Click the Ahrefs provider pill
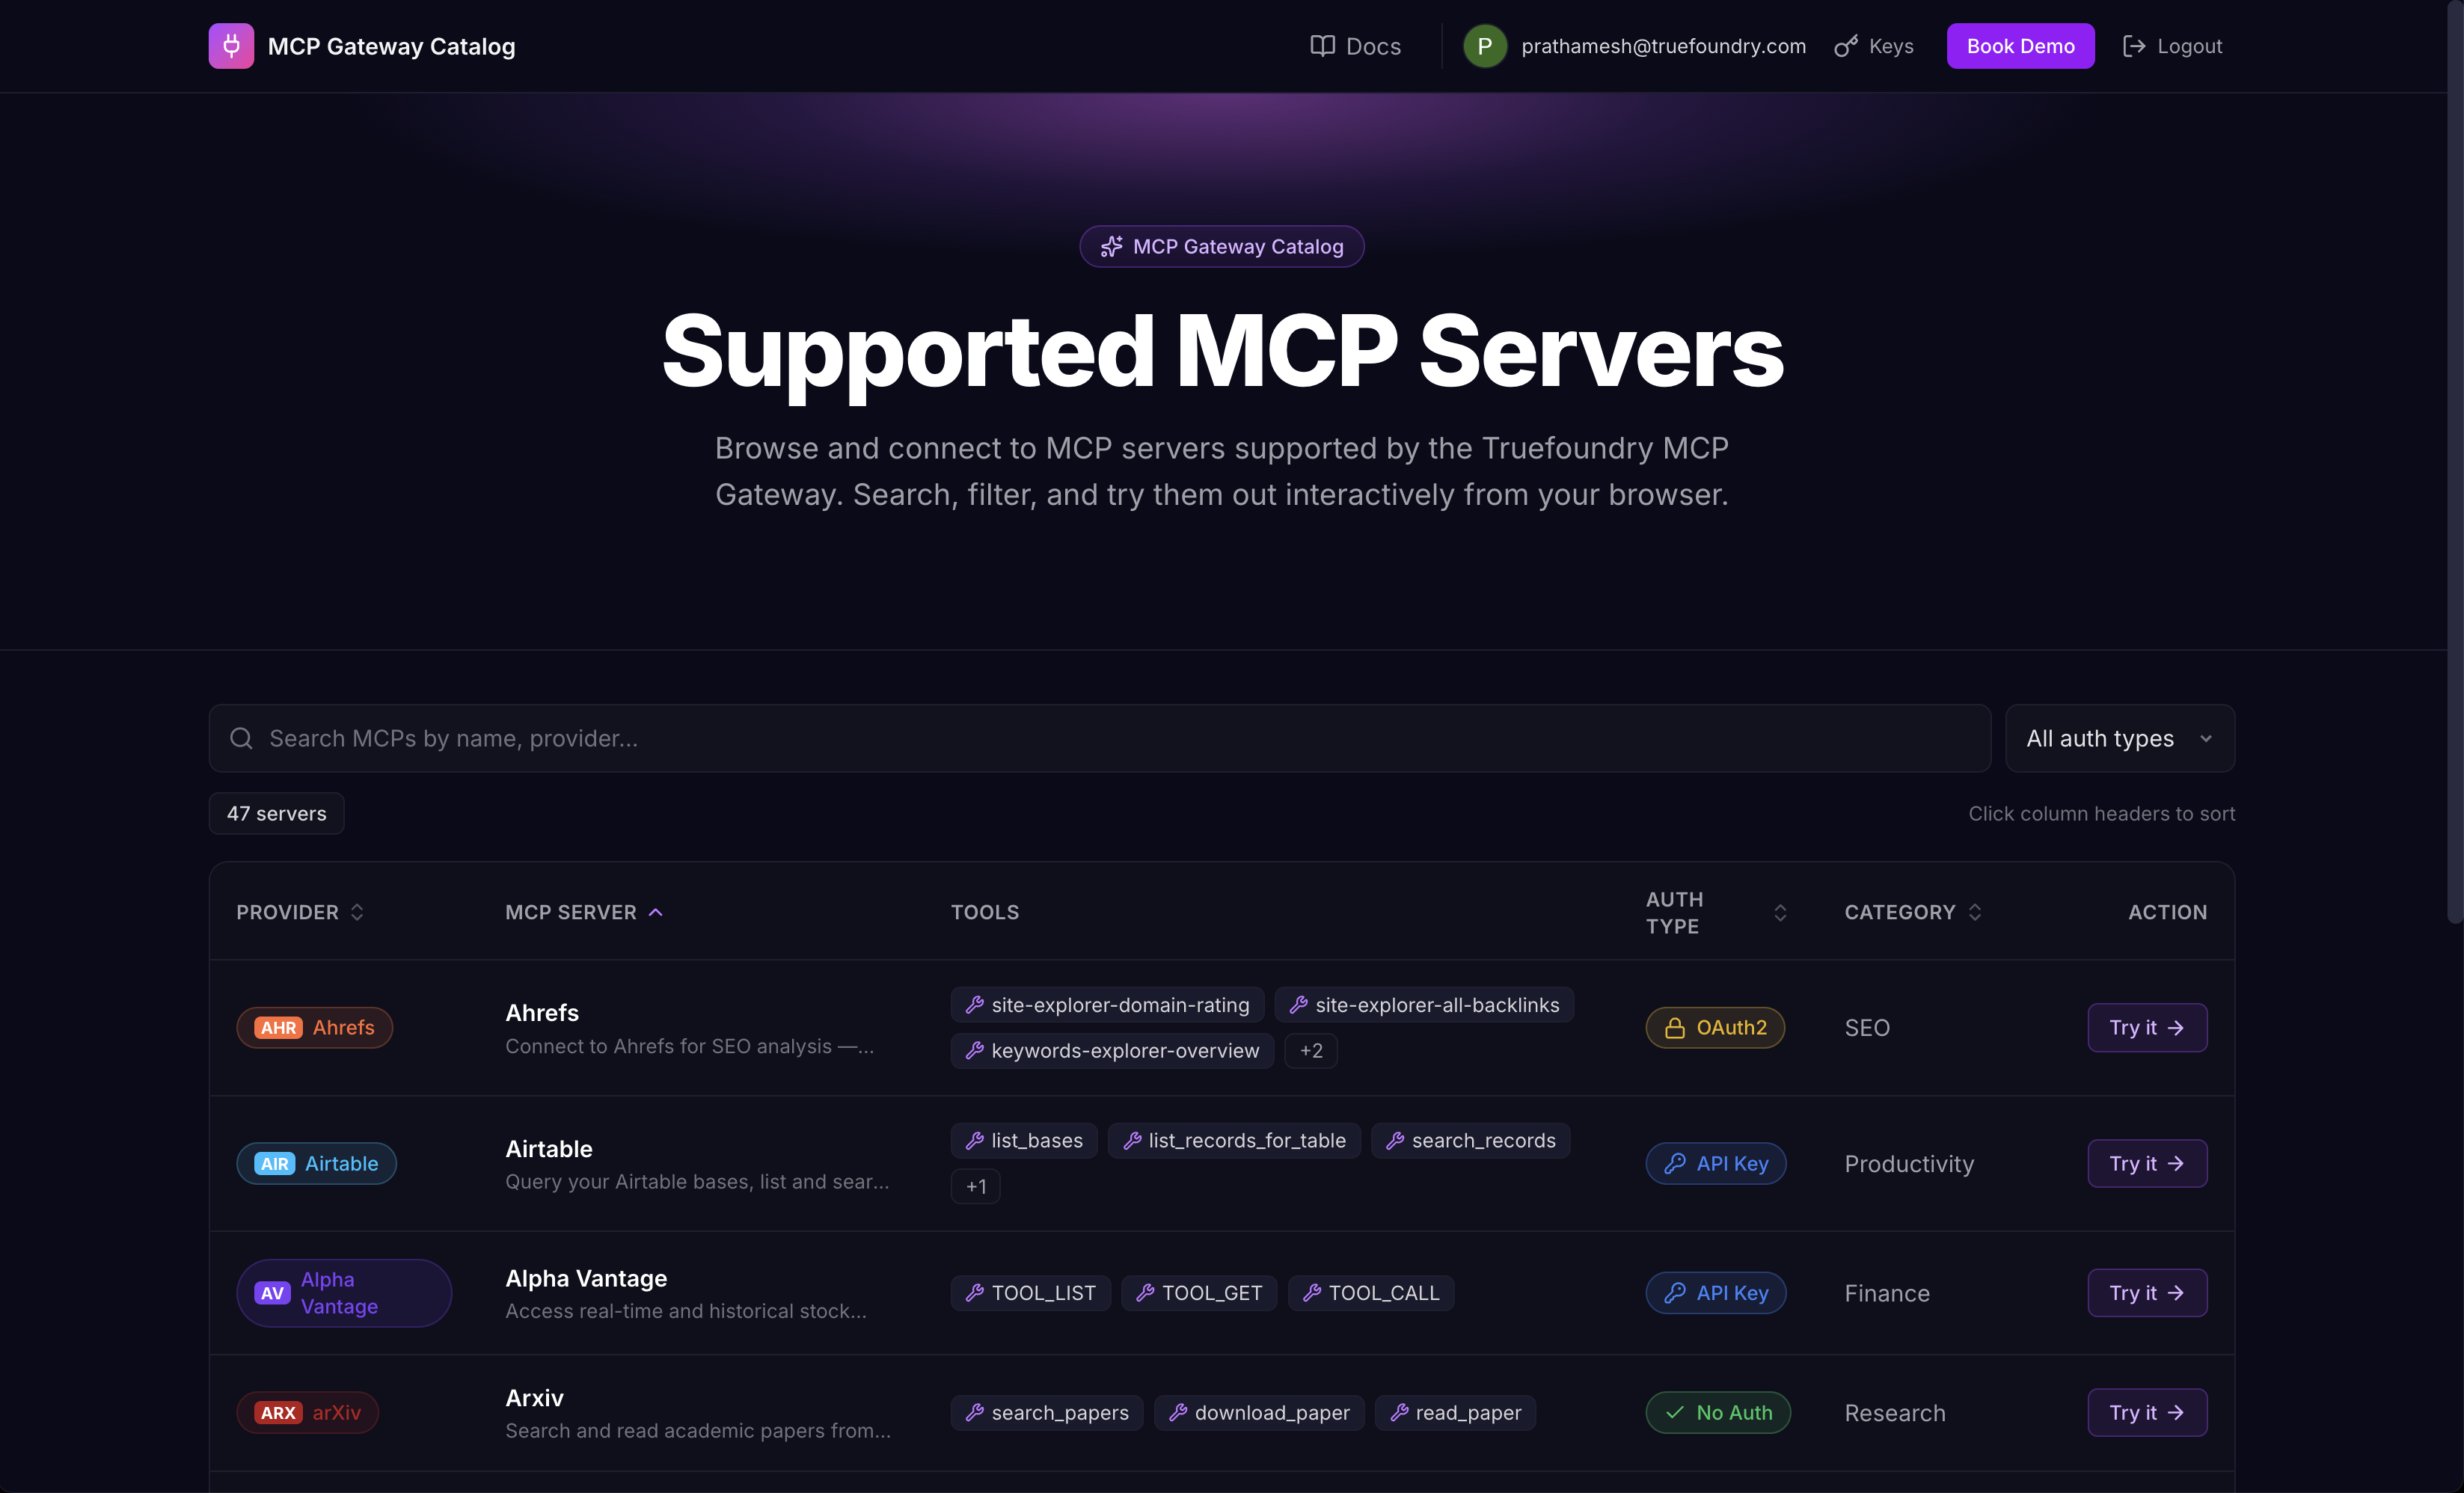The height and width of the screenshot is (1493, 2464). click(x=315, y=1028)
